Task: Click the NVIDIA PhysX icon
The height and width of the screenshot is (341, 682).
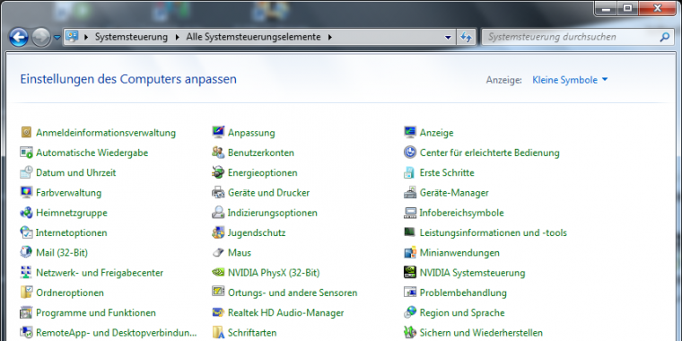Action: point(218,272)
